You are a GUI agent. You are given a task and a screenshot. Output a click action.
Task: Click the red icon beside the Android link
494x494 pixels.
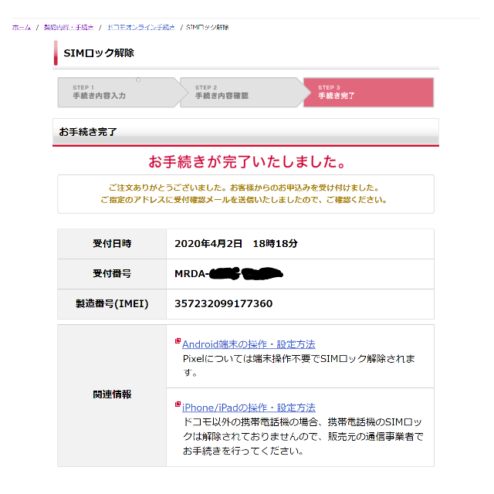[x=178, y=341]
